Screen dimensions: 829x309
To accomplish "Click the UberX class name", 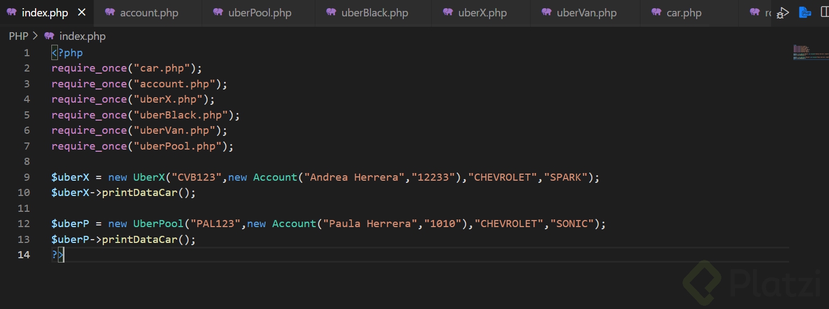I will click(149, 177).
